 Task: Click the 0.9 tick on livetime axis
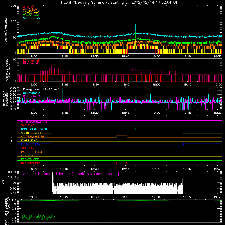coord(14,204)
